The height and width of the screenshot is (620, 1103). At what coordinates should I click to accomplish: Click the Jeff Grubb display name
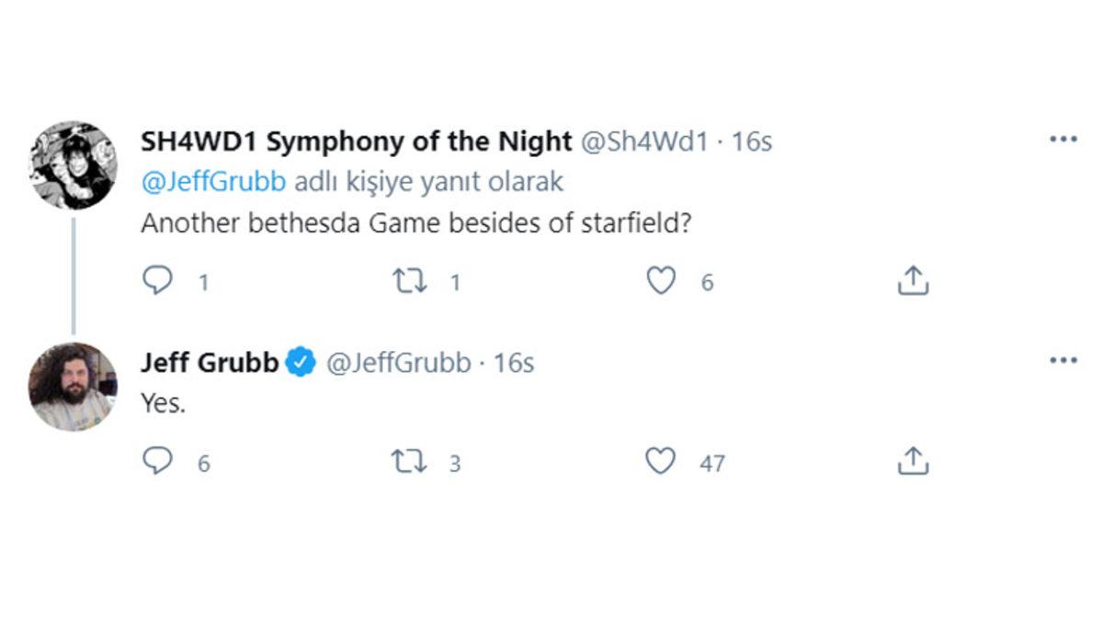[209, 363]
